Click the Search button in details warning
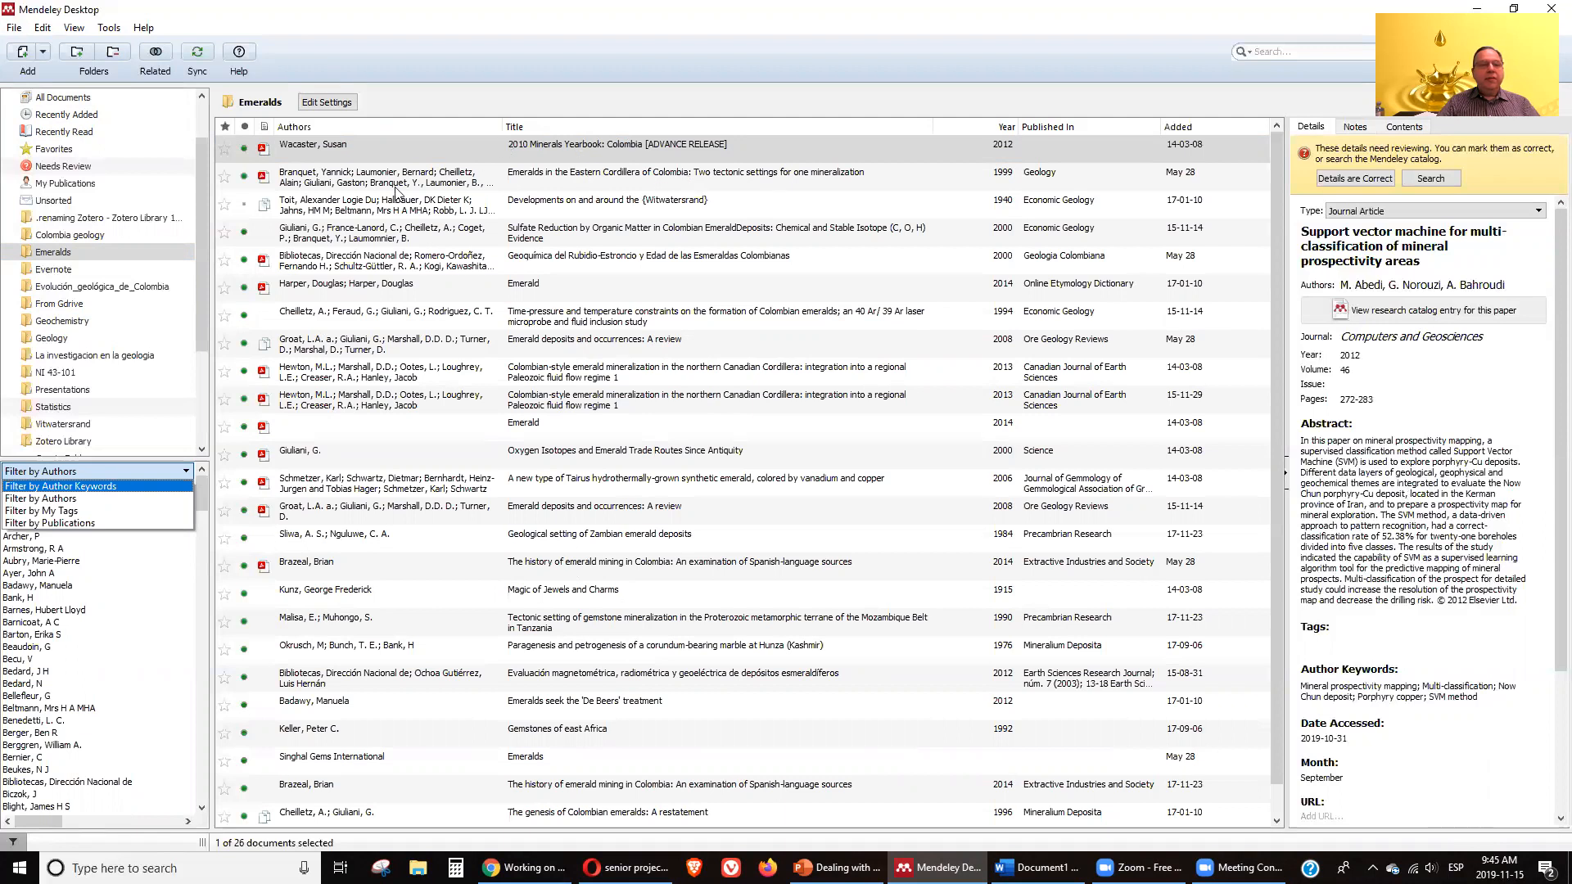Screen dimensions: 1572x884 pos(1431,178)
